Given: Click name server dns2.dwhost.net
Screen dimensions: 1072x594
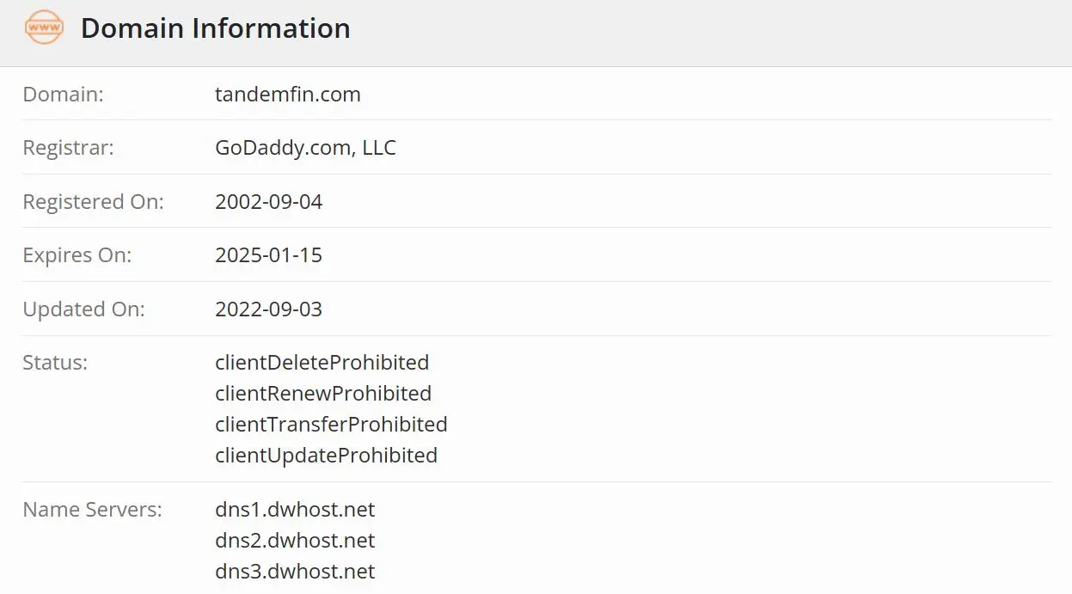Looking at the screenshot, I should coord(295,541).
